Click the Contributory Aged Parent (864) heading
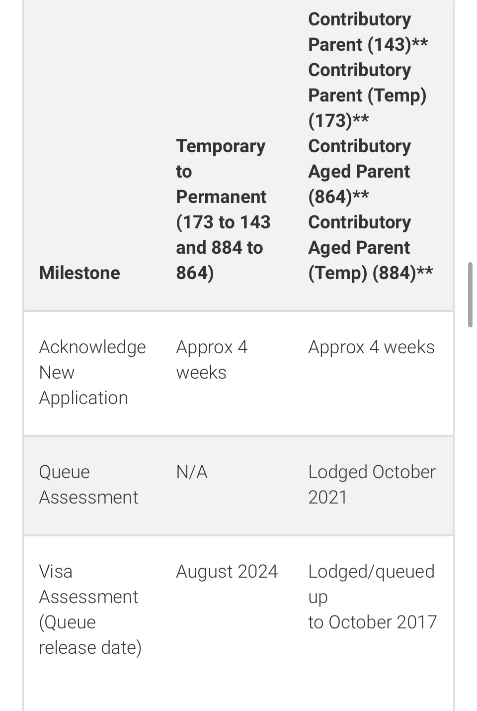This screenshot has height=711, width=477. (x=359, y=171)
